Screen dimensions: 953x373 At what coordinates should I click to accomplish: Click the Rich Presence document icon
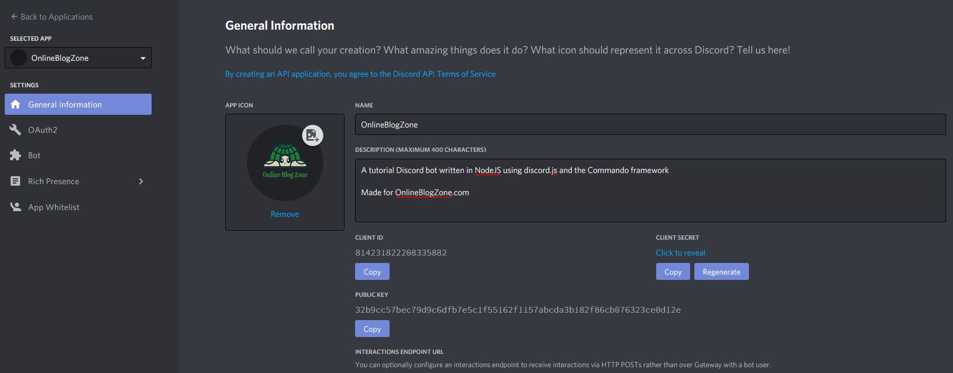click(16, 181)
